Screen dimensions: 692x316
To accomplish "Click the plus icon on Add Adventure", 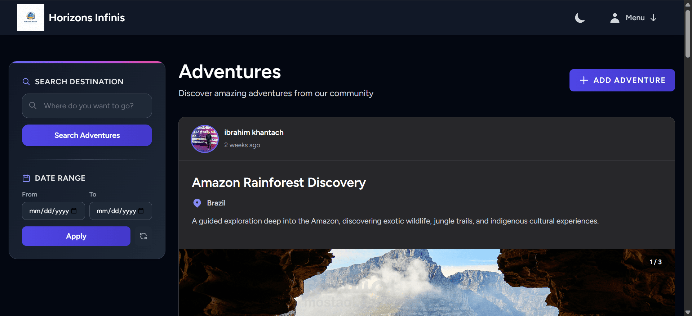I will pyautogui.click(x=584, y=80).
